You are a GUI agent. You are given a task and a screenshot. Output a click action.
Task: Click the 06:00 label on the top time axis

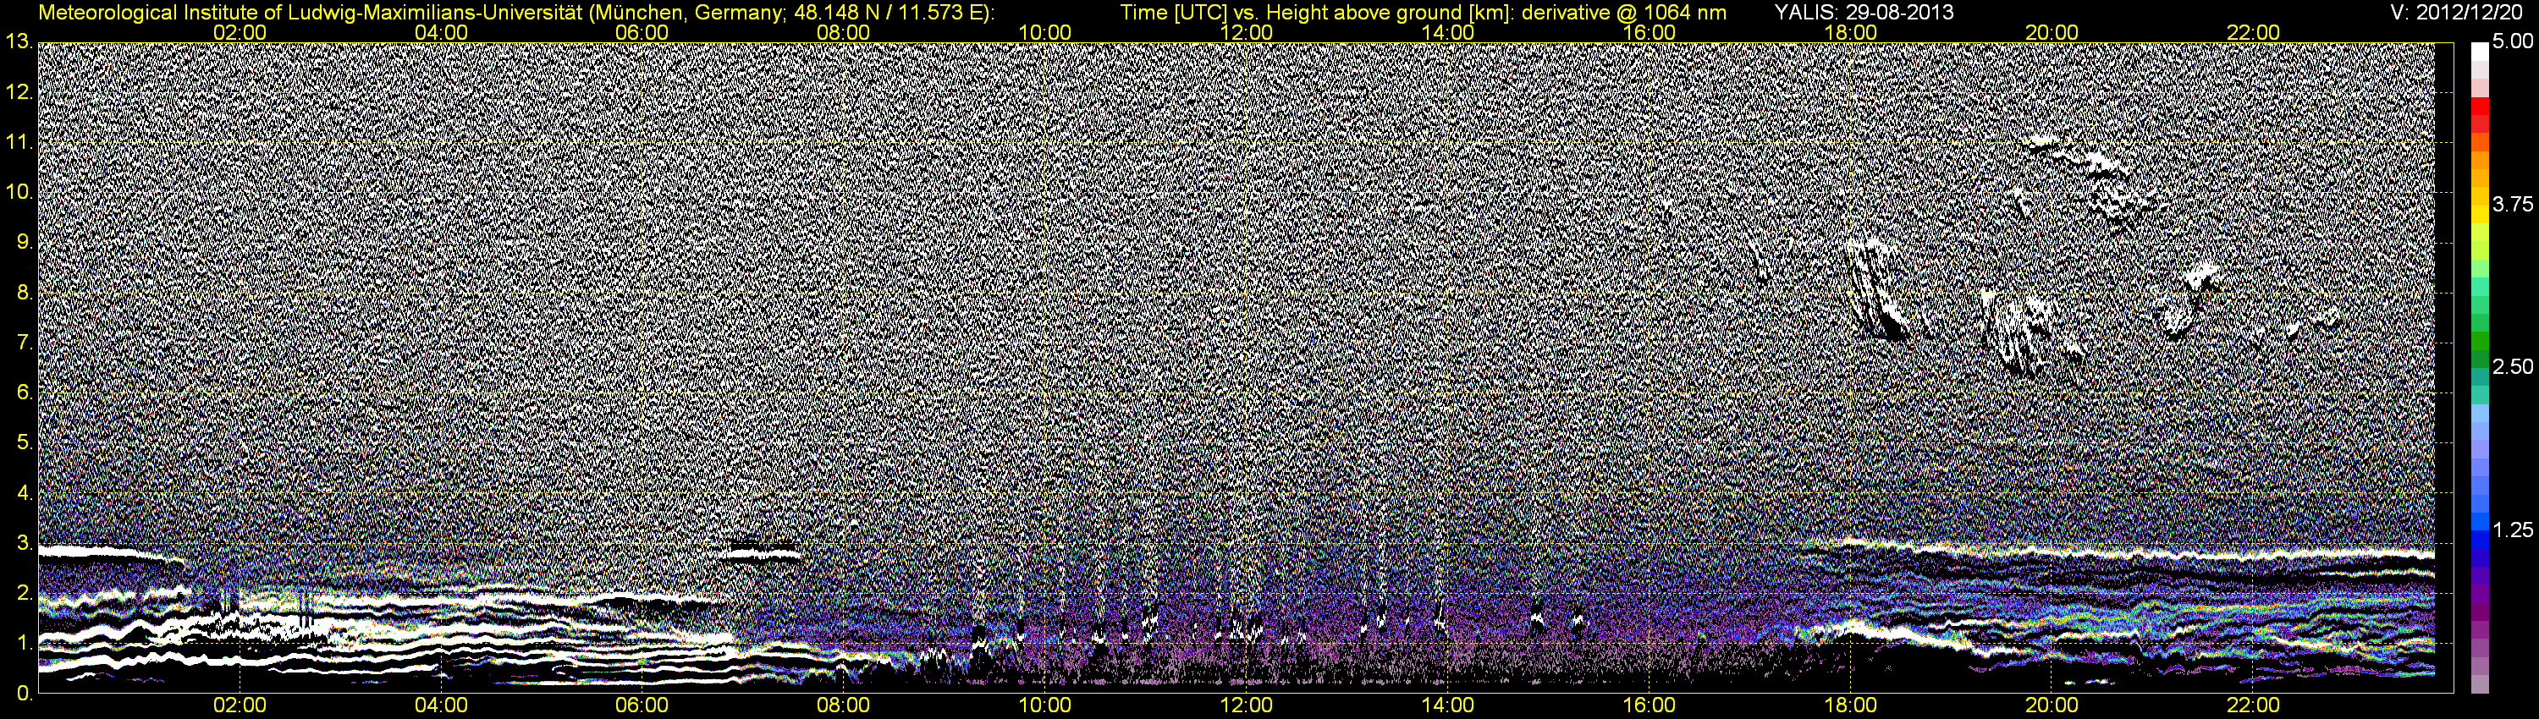(642, 32)
